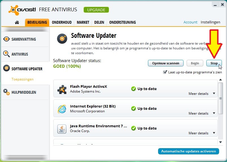This screenshot has height=162, width=227.
Task: Click the Antivirus magnifier icon
Action: (x=6, y=54)
